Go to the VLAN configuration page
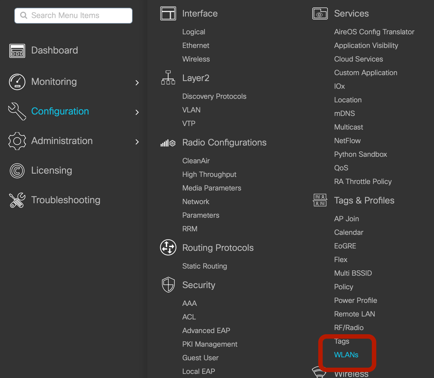The width and height of the screenshot is (434, 378). point(191,110)
